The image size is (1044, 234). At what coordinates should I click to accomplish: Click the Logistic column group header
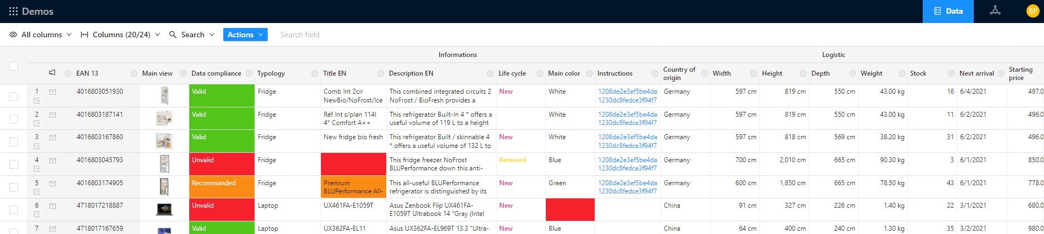tap(833, 55)
